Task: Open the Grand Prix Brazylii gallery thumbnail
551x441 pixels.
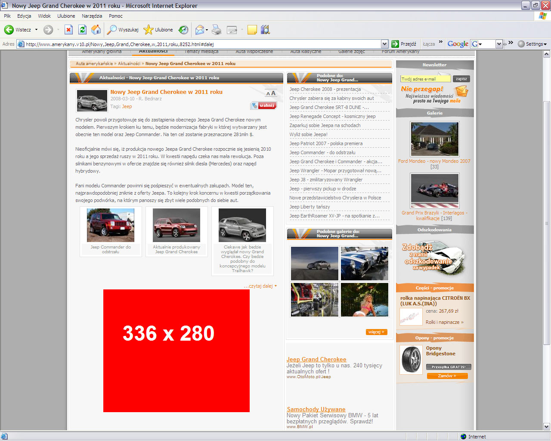Action: tap(435, 191)
